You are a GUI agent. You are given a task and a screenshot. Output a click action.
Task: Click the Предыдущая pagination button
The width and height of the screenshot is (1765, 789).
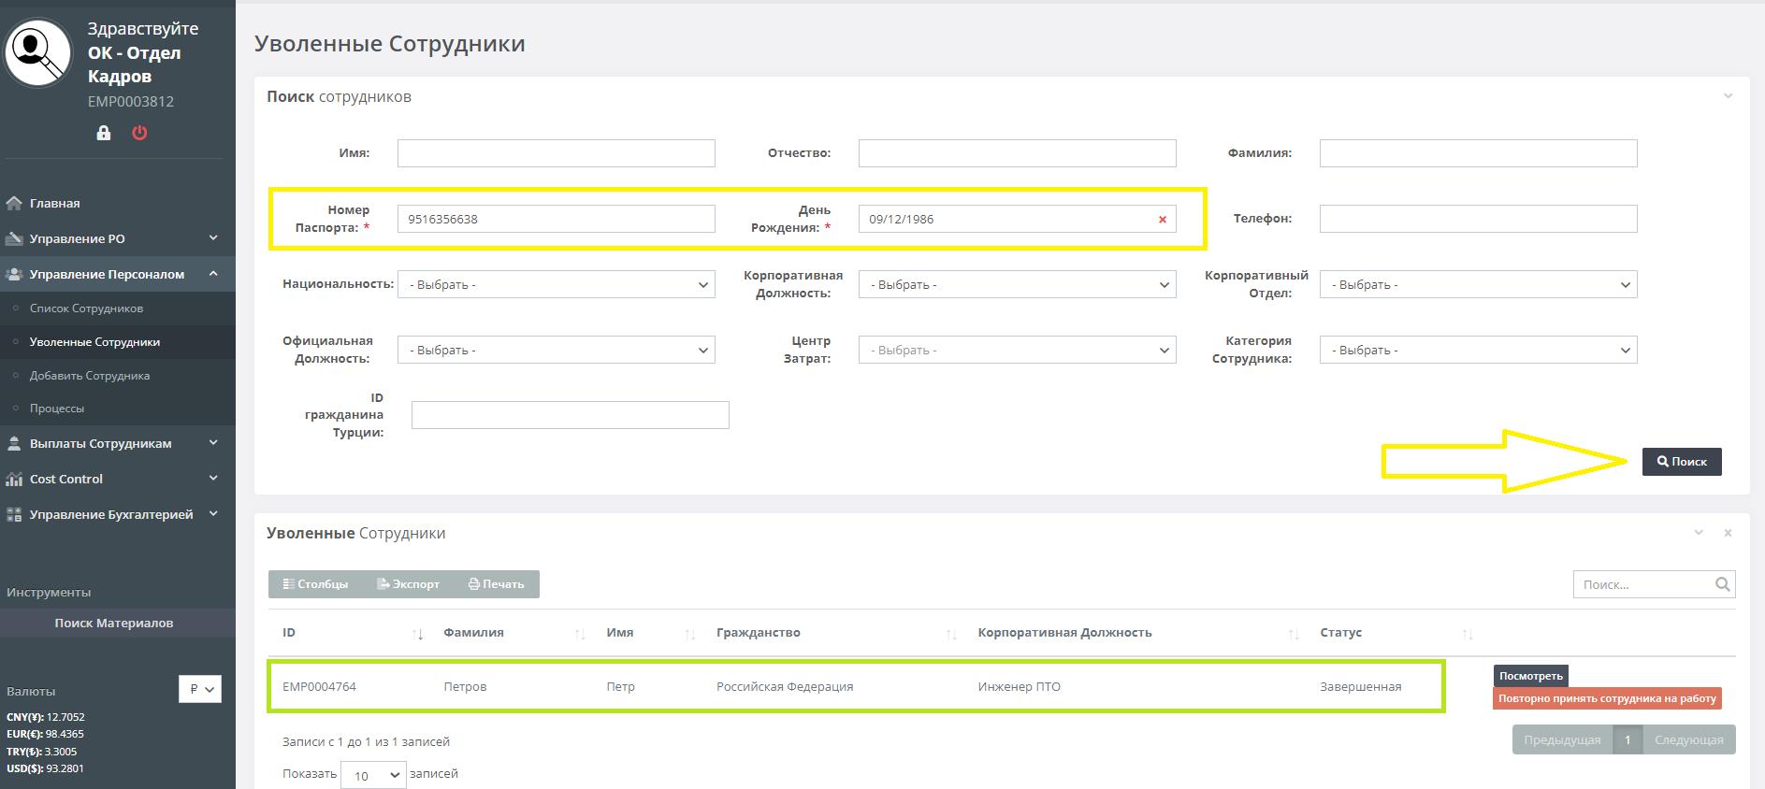coord(1562,739)
